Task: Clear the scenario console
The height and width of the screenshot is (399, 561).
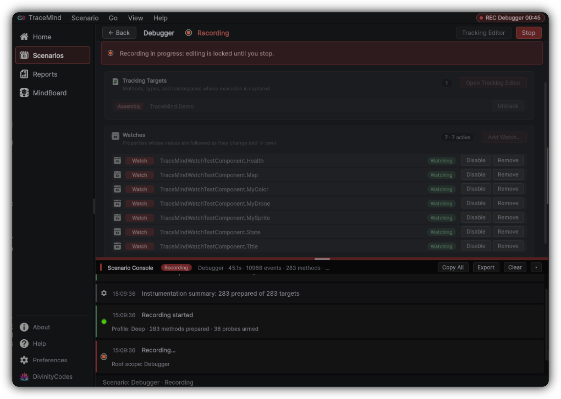Action: [515, 267]
